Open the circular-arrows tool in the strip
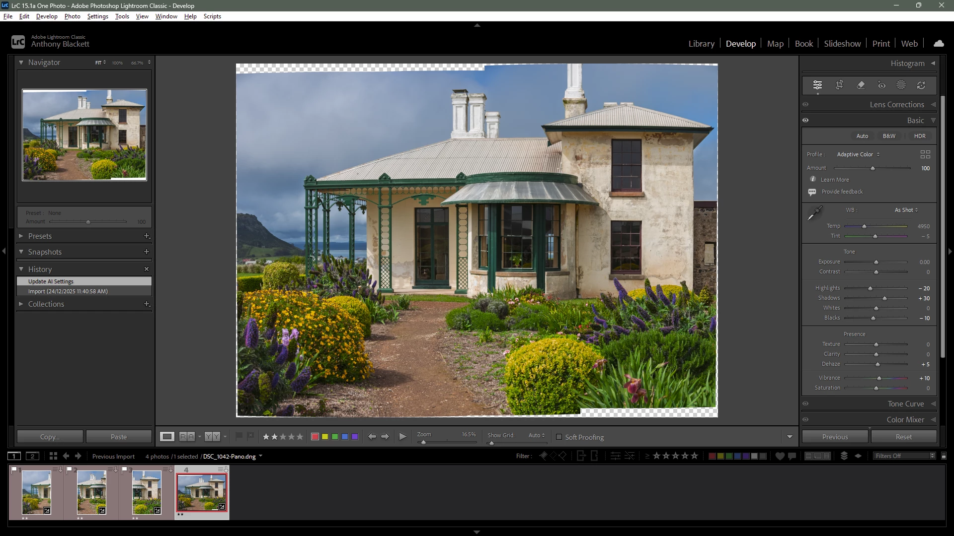Viewport: 954px width, 536px height. tap(921, 85)
